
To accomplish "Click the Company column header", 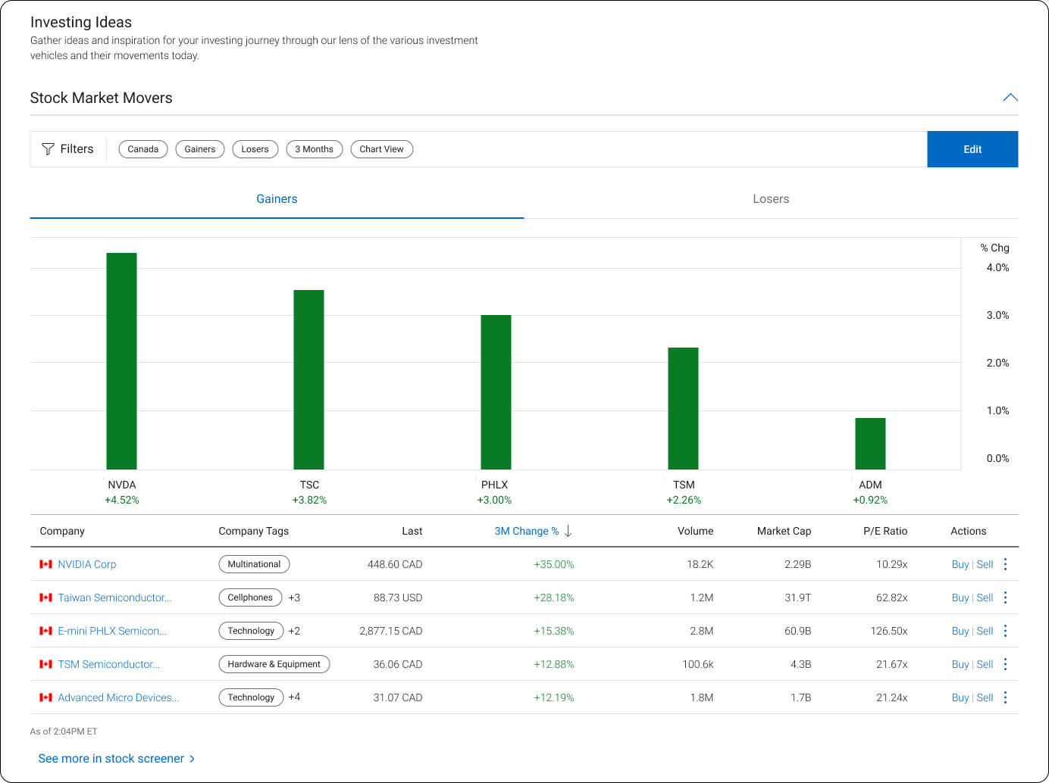I will pos(62,531).
